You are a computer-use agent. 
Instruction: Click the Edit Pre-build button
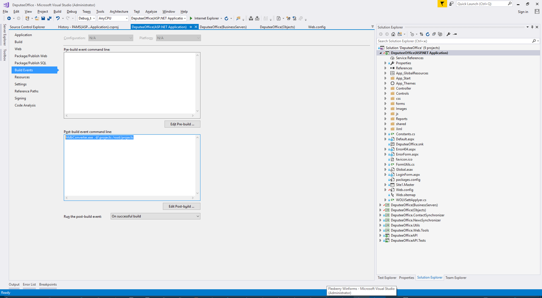pos(182,124)
